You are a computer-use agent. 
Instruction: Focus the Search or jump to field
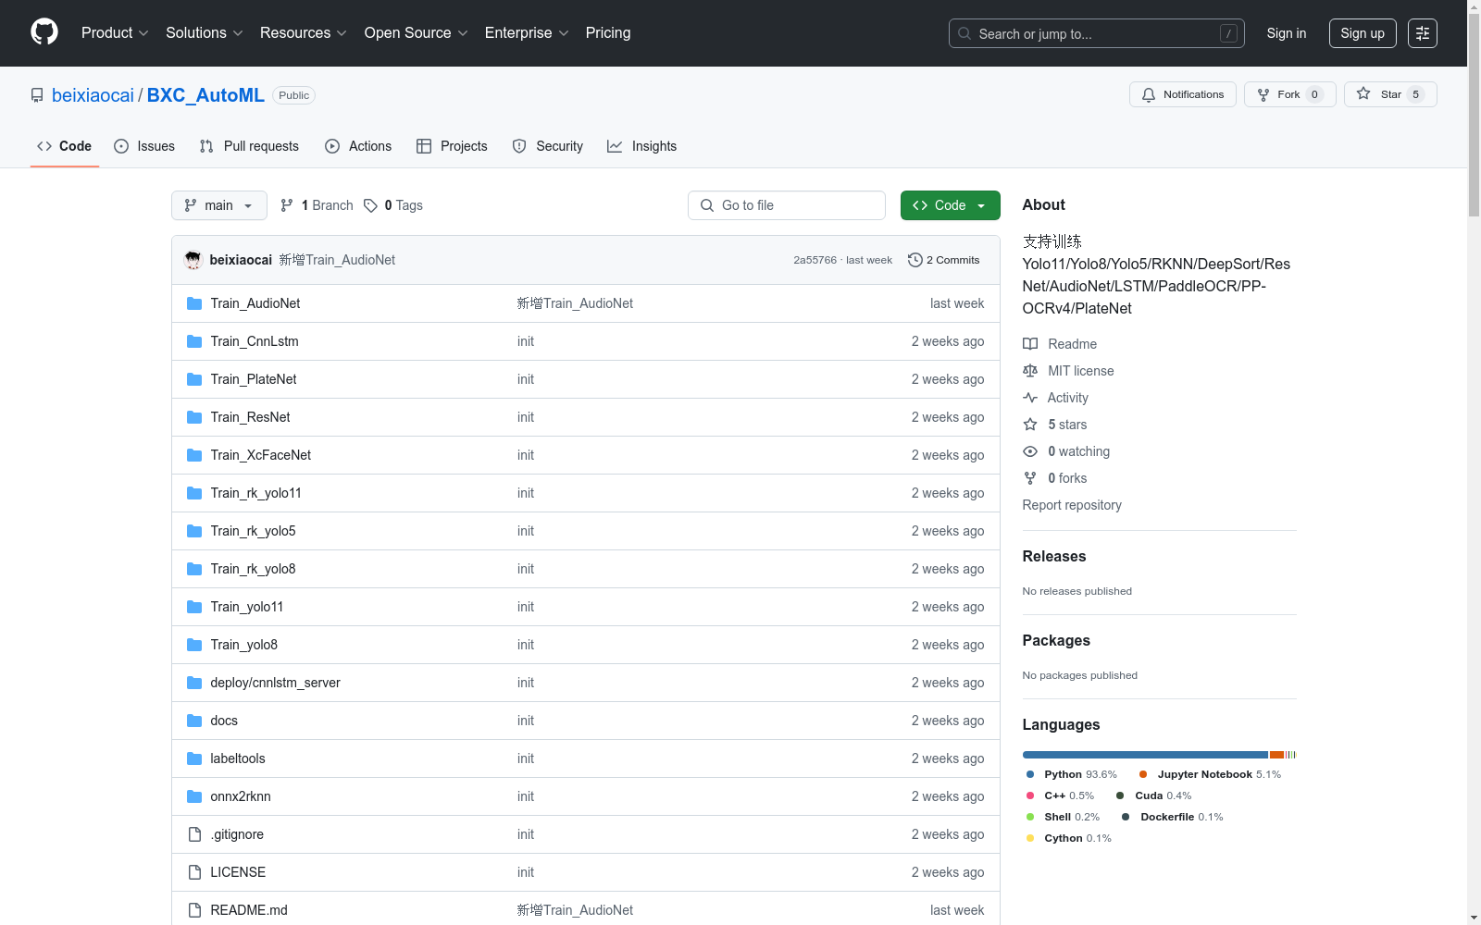[1097, 33]
